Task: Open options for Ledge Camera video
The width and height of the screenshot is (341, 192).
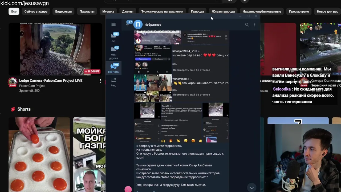Action: (x=100, y=81)
